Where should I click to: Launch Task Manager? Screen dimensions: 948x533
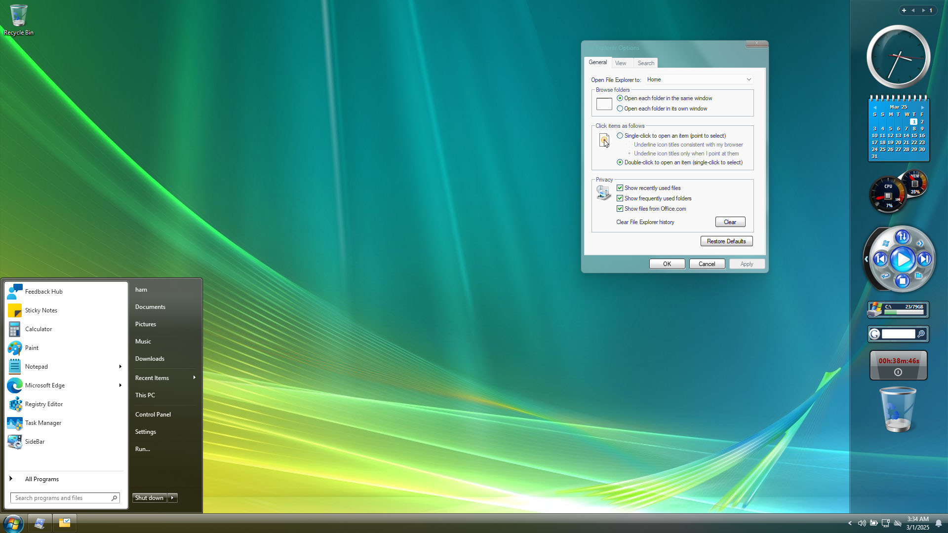43,422
